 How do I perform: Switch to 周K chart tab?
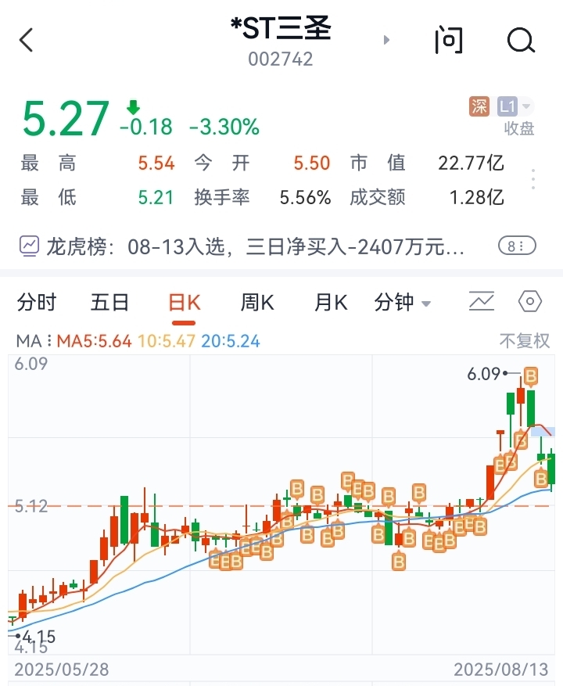click(257, 302)
